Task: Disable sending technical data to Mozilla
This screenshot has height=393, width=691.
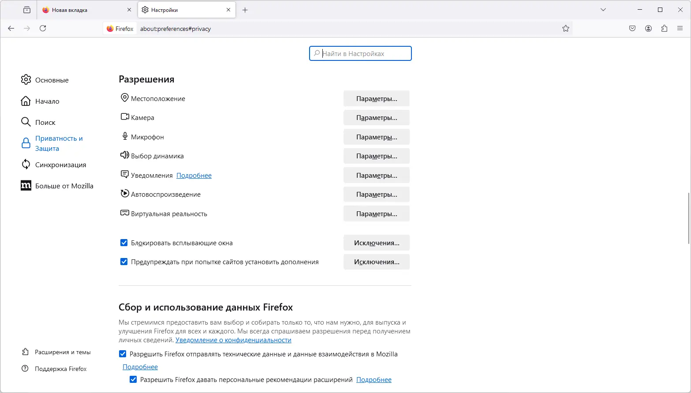Action: click(x=123, y=354)
